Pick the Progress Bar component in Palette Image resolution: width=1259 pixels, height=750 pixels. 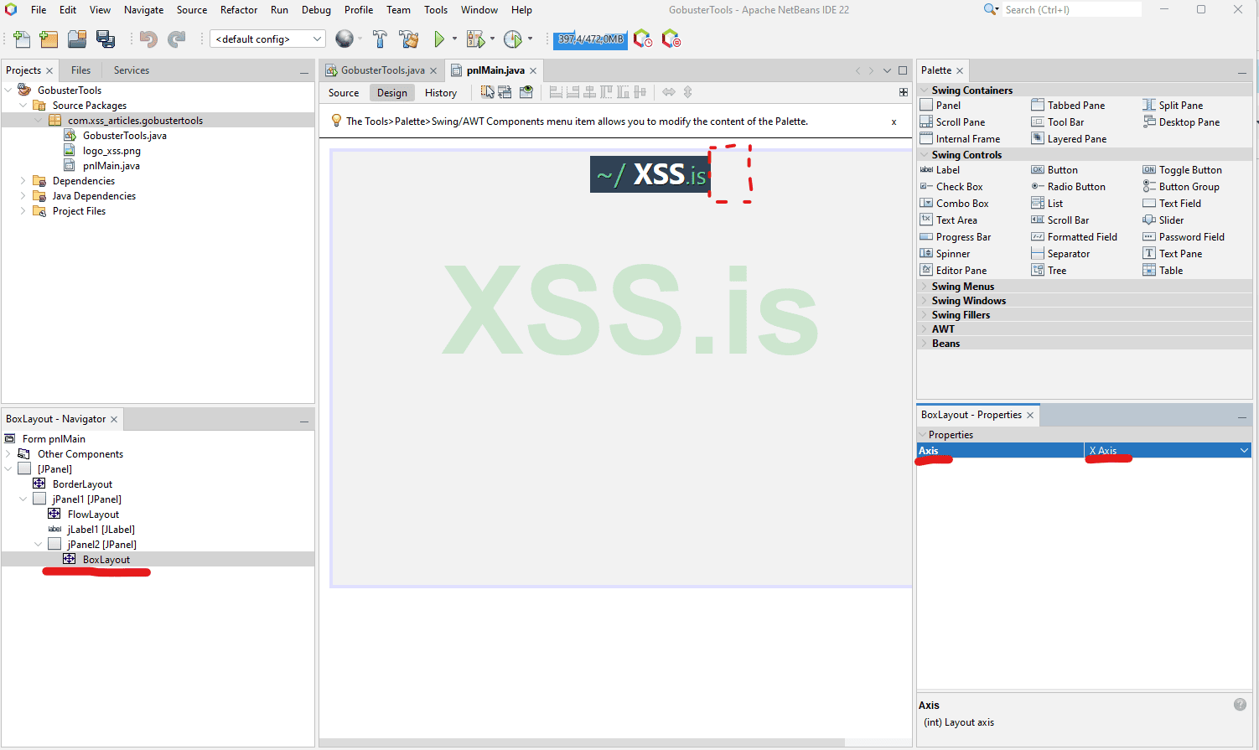point(956,237)
